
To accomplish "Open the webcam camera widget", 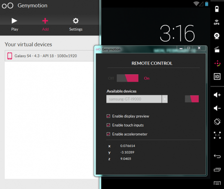I will pyautogui.click(x=217, y=36).
